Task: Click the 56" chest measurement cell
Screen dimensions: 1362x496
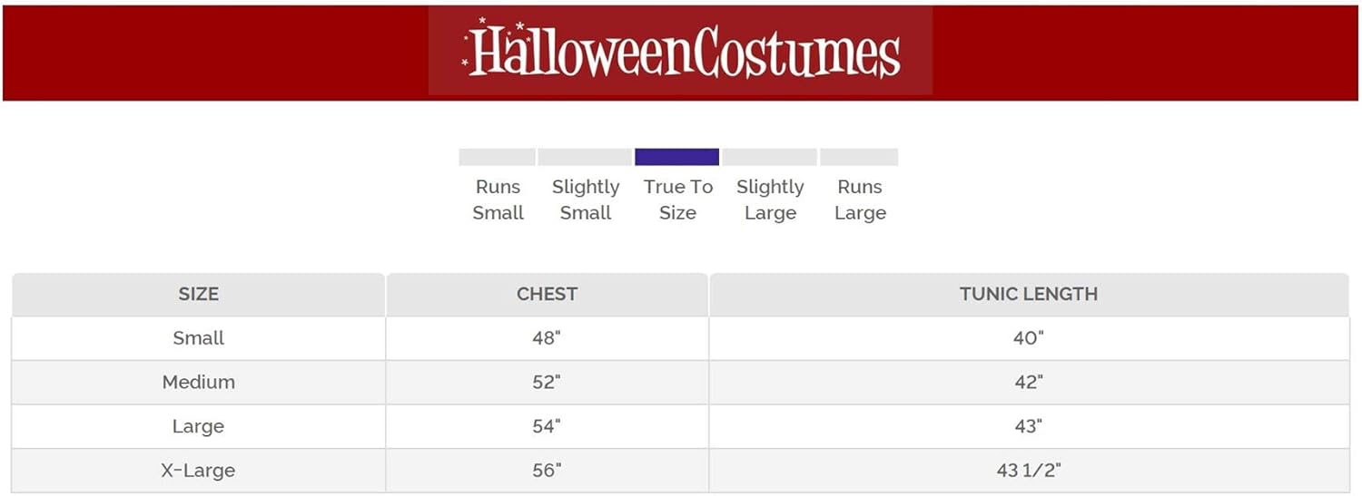Action: tap(547, 471)
